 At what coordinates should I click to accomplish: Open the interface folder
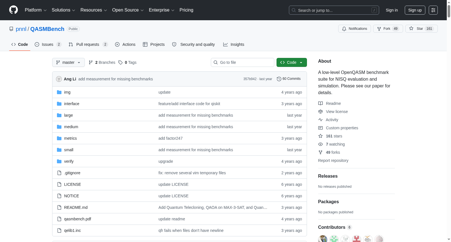[x=72, y=104]
